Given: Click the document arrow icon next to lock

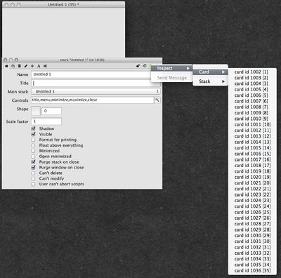Looking at the screenshot, I should tap(145, 66).
